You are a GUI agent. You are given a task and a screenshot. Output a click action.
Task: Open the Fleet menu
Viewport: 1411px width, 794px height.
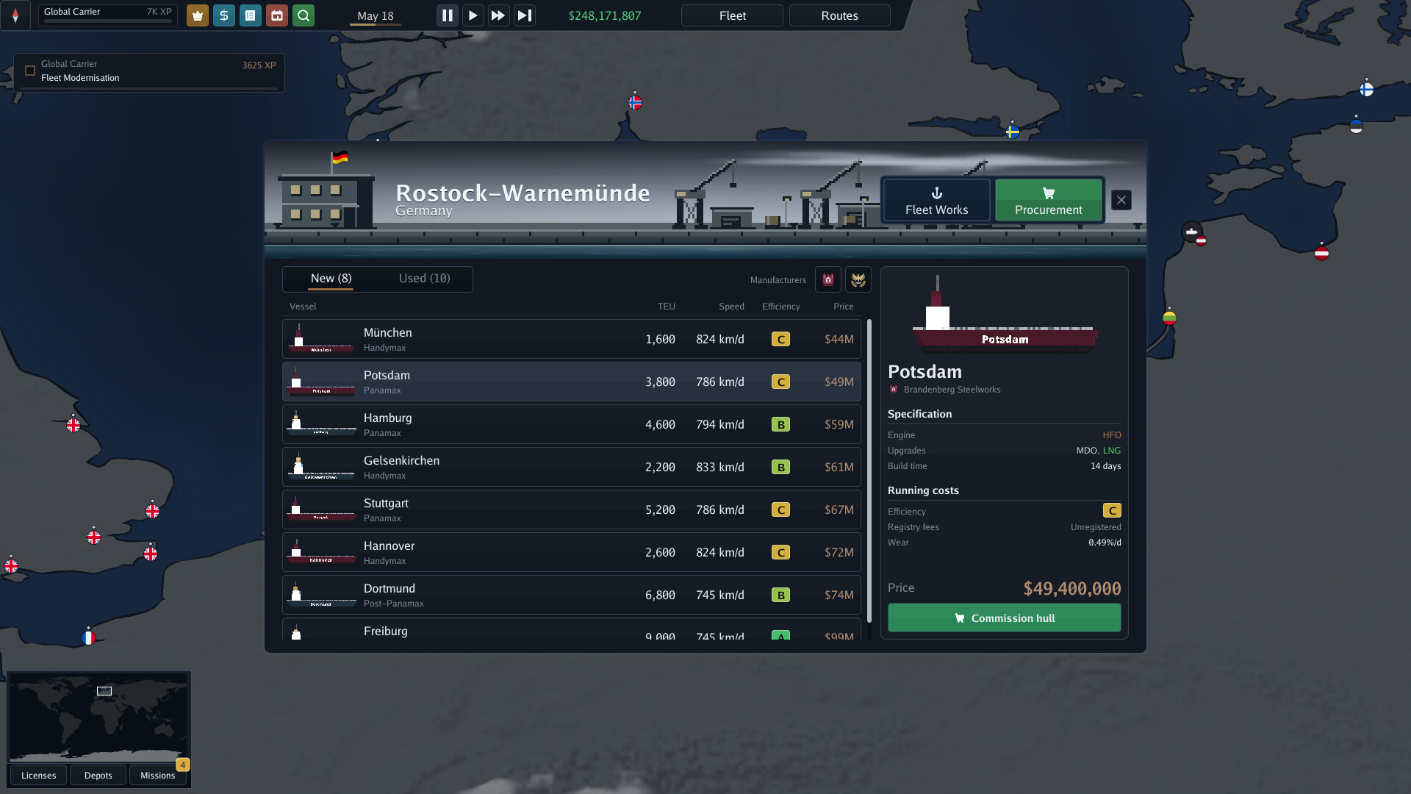(x=732, y=15)
